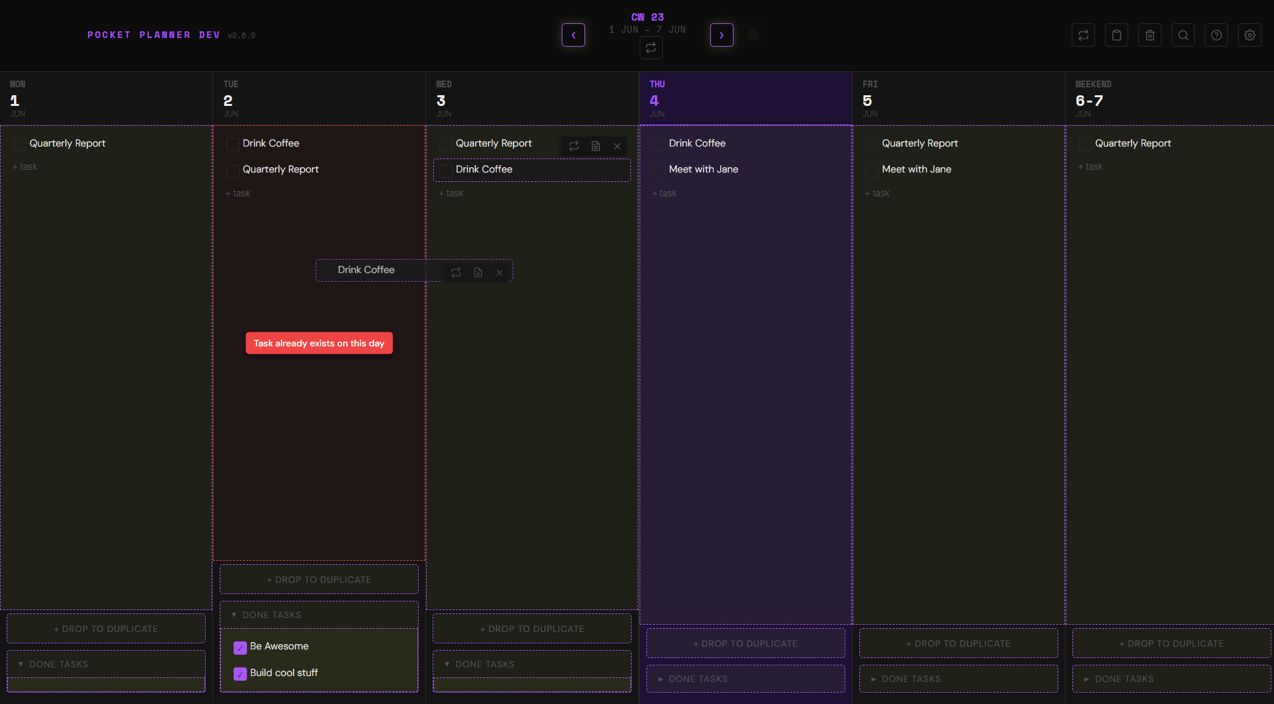This screenshot has width=1274, height=704.
Task: Check Friday's Quarterly Report task
Action: [872, 144]
